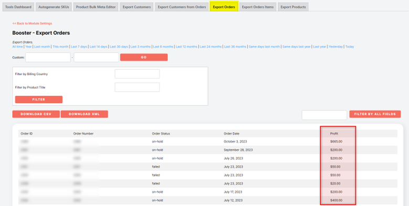Image resolution: width=409 pixels, height=206 pixels.
Task: Click the Order Status column header
Action: coord(161,134)
